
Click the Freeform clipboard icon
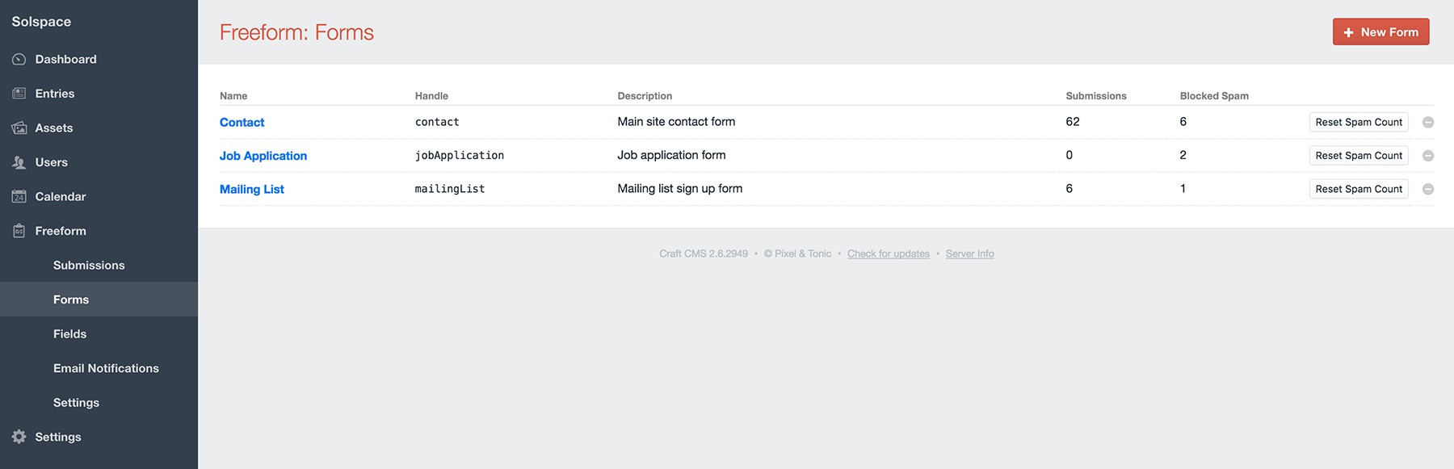(x=19, y=231)
